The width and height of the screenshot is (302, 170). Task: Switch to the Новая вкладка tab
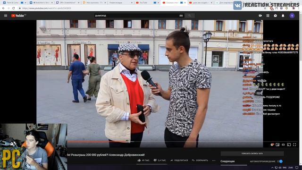coord(120,3)
